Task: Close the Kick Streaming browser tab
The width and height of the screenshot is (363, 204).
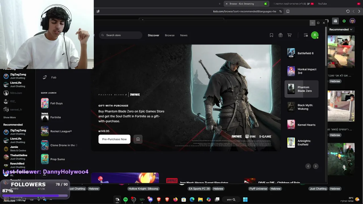Action: [x=226, y=4]
